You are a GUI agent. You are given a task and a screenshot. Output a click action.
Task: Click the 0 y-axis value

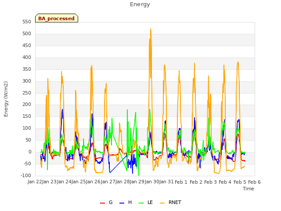(30, 152)
